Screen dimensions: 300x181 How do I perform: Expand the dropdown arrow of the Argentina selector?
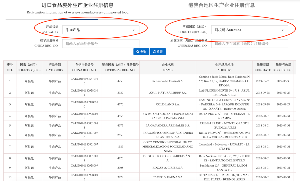282,30
